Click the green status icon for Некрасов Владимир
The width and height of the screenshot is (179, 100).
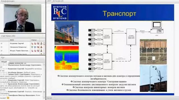coord(32,47)
